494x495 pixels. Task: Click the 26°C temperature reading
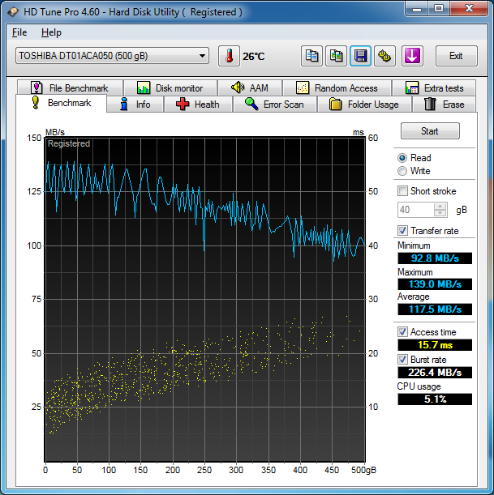click(x=253, y=57)
